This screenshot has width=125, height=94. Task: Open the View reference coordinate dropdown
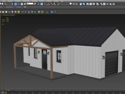click(30, 4)
